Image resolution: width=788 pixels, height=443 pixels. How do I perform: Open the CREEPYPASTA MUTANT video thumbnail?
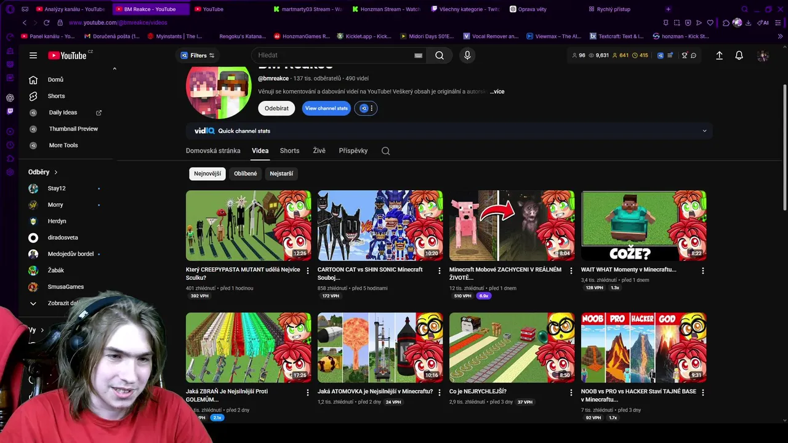tap(249, 226)
